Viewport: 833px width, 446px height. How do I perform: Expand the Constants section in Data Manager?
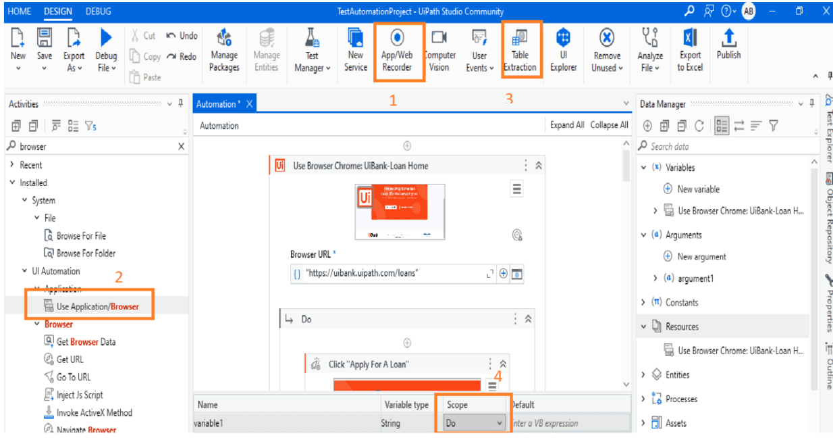point(643,302)
